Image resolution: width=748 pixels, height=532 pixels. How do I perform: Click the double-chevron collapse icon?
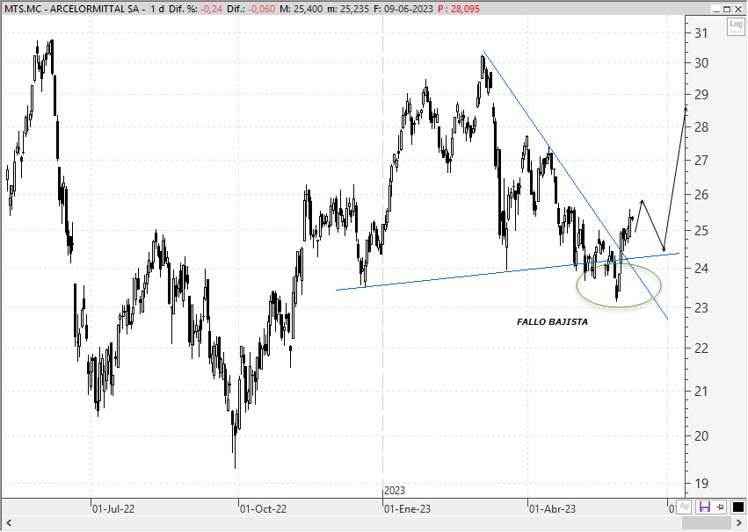point(685,507)
